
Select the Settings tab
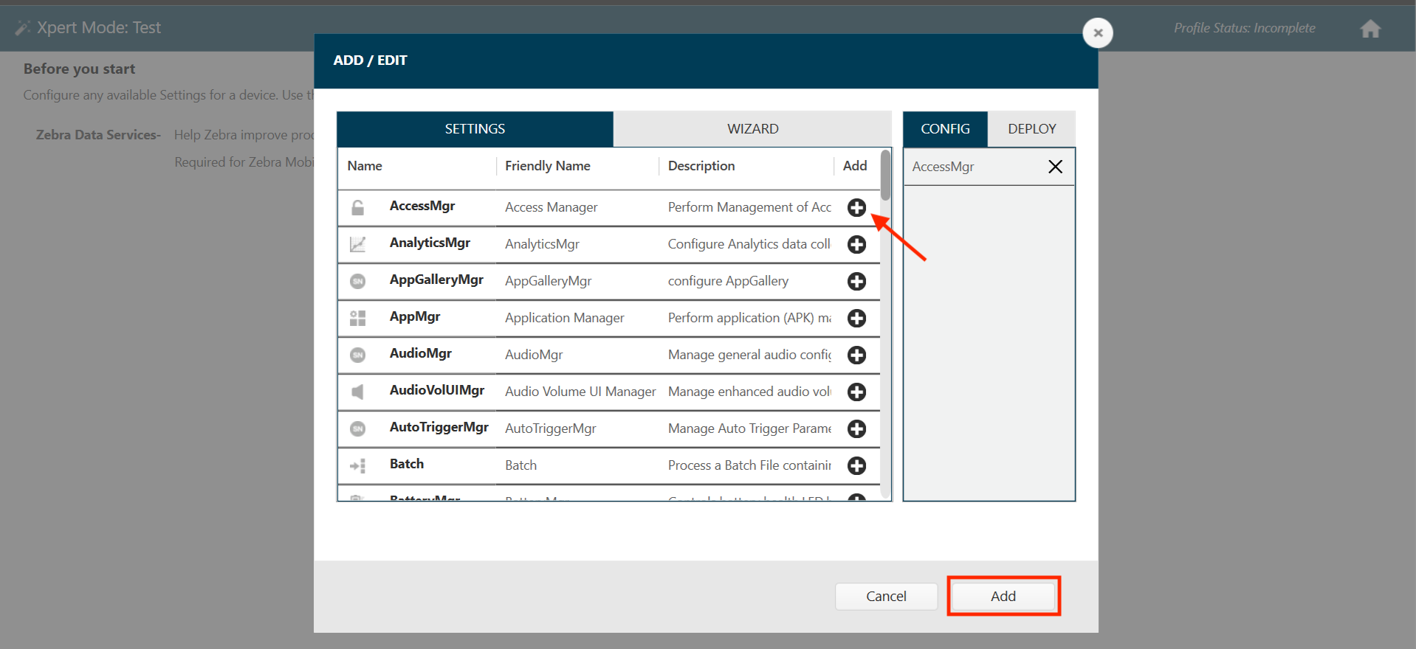[475, 129]
